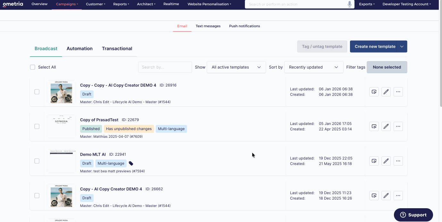Expand the Create new template arrow
The height and width of the screenshot is (222, 442).
click(x=402, y=46)
